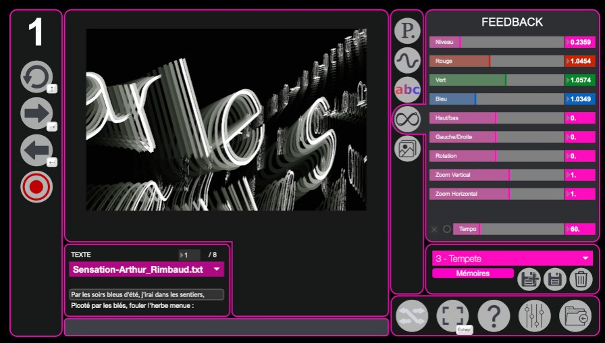This screenshot has height=343, width=605.
Task: Click the Tempo value 60. field
Action: (580, 229)
